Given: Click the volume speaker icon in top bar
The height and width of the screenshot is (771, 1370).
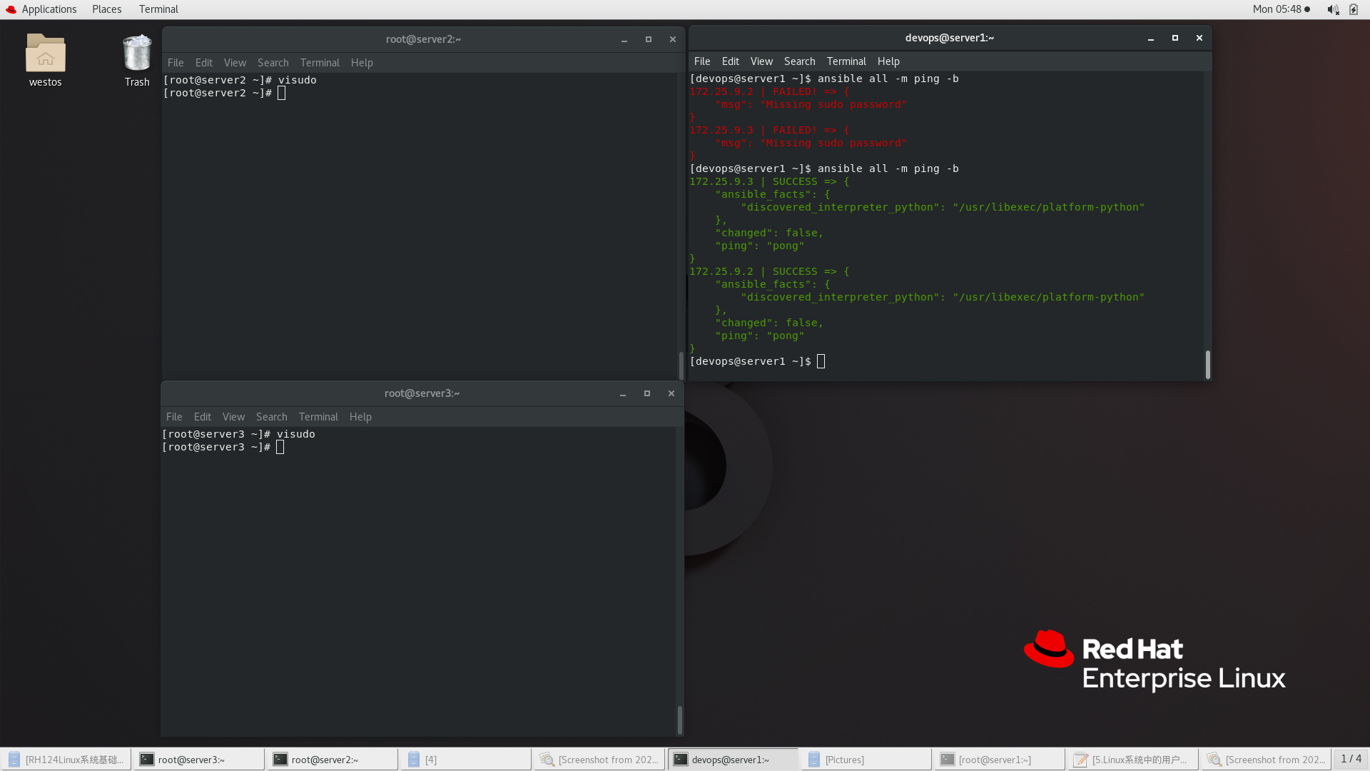Looking at the screenshot, I should tap(1332, 9).
